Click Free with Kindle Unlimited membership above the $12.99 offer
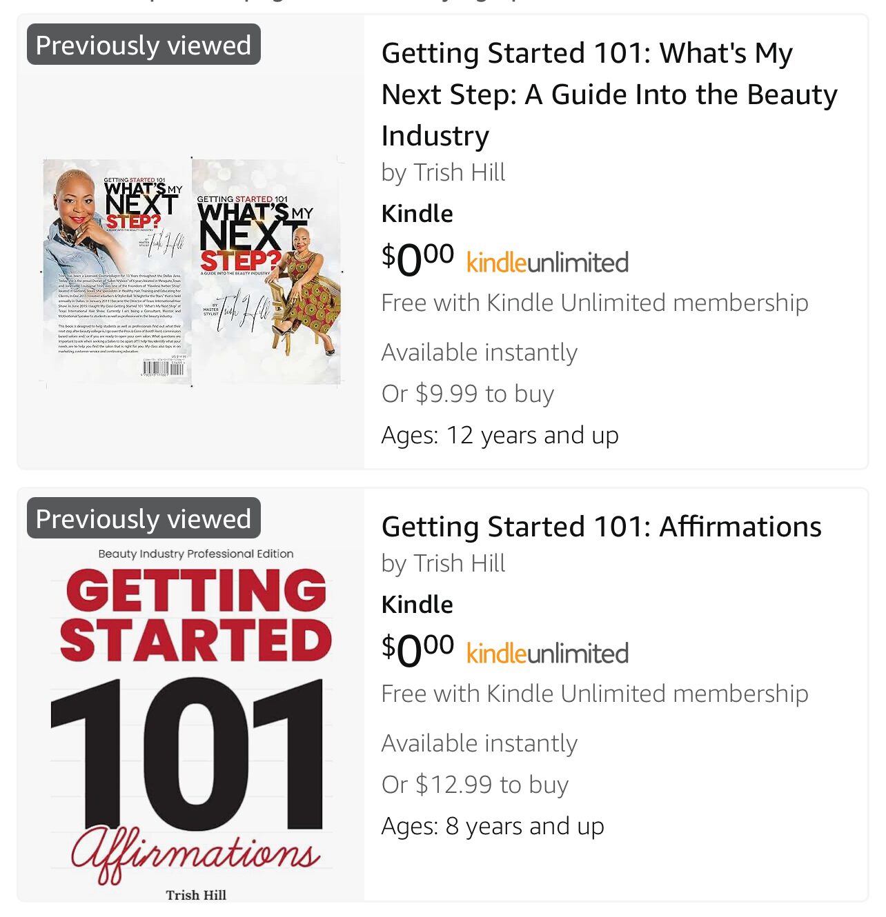The height and width of the screenshot is (917, 886). point(594,694)
